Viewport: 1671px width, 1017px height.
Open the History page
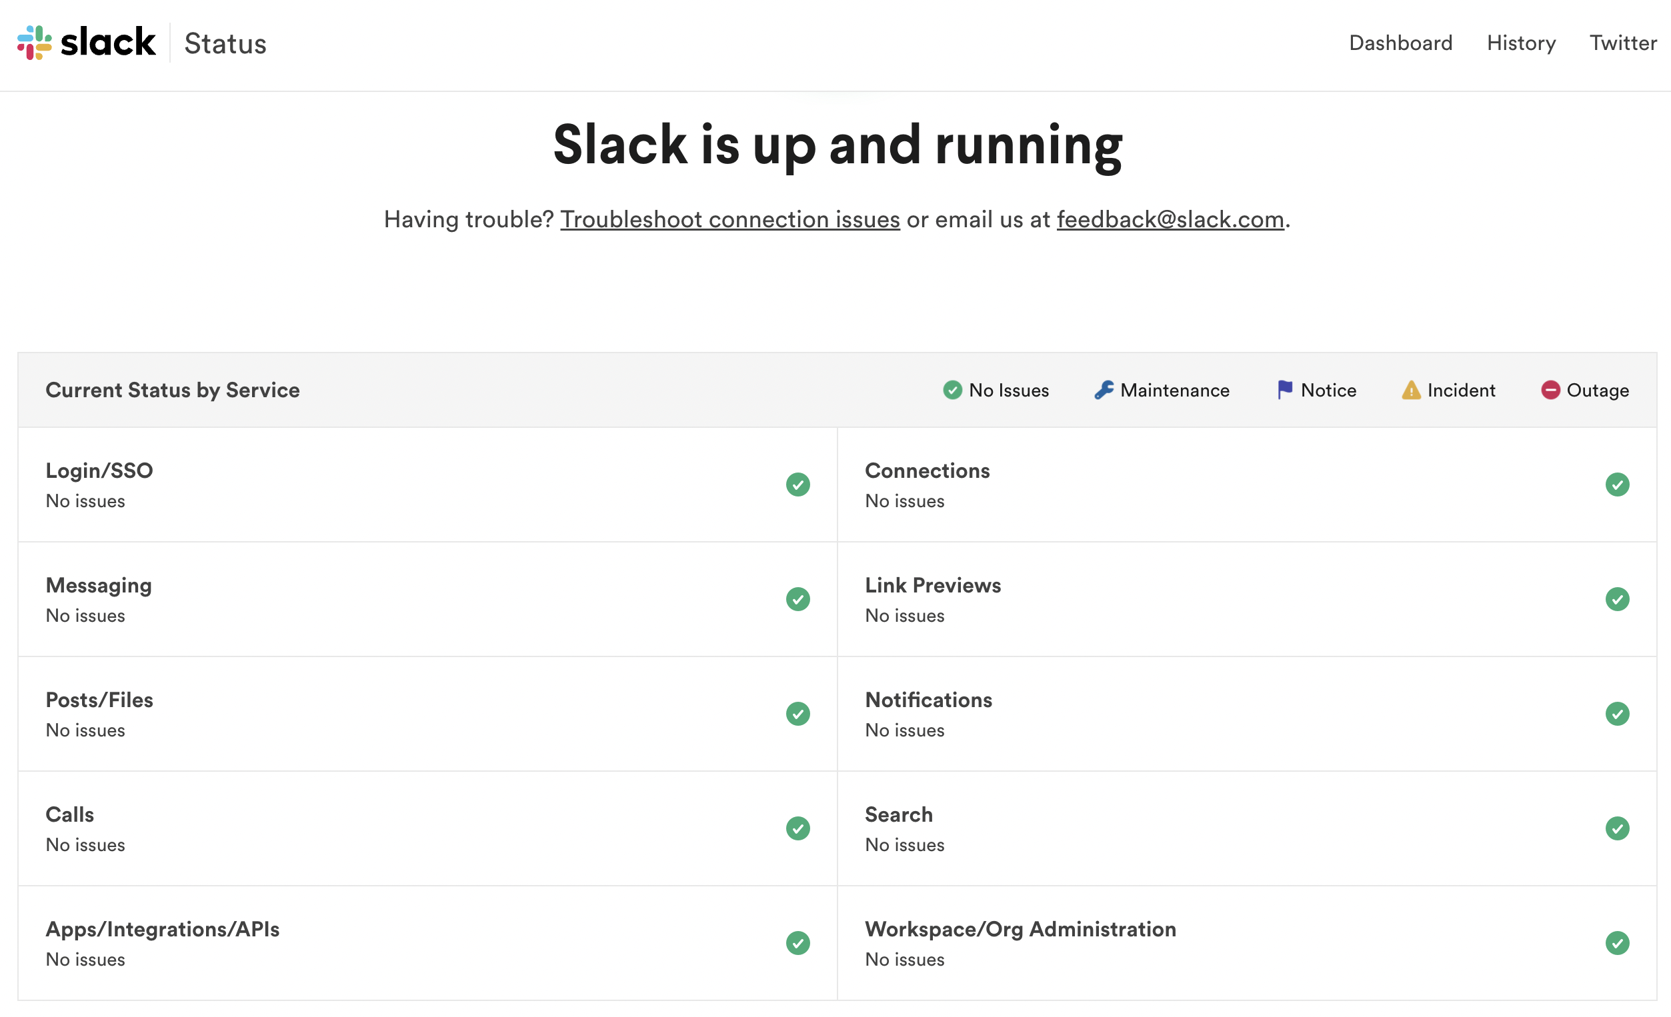1520,43
